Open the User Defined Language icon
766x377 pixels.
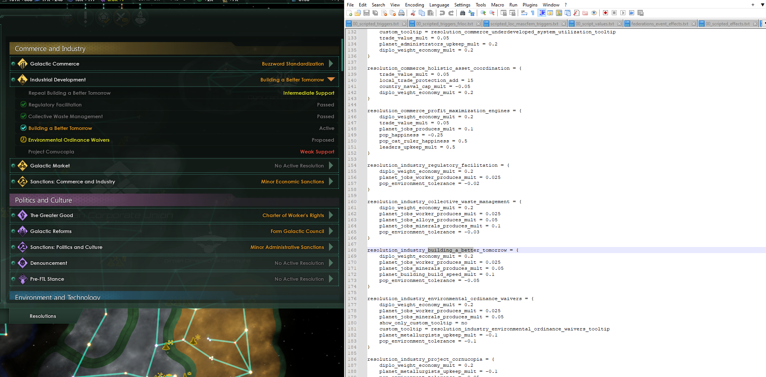[x=550, y=13]
